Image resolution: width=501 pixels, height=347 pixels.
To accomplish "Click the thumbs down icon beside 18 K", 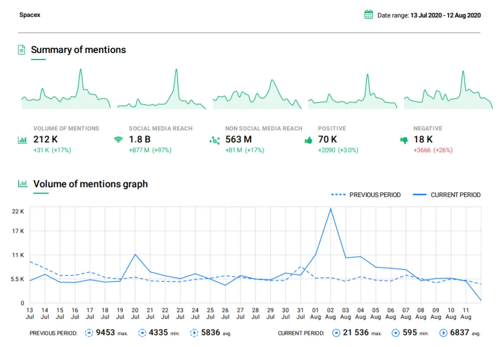I will point(404,140).
